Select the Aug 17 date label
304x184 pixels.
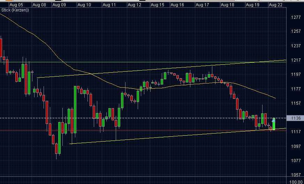click(203, 5)
